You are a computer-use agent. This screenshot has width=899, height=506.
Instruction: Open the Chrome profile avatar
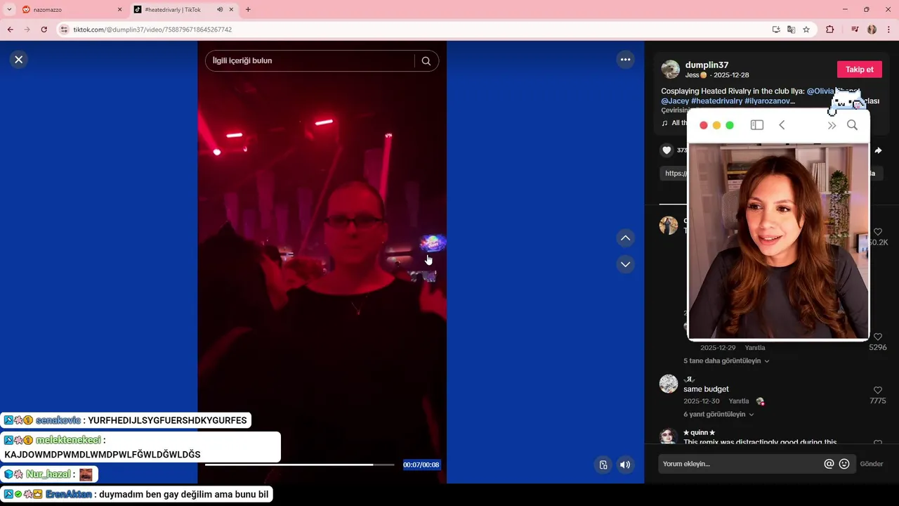pyautogui.click(x=872, y=30)
